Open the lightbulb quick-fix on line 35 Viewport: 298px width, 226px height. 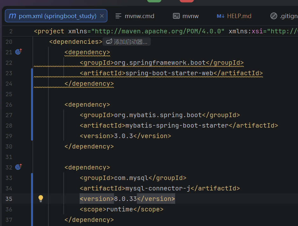click(x=41, y=198)
